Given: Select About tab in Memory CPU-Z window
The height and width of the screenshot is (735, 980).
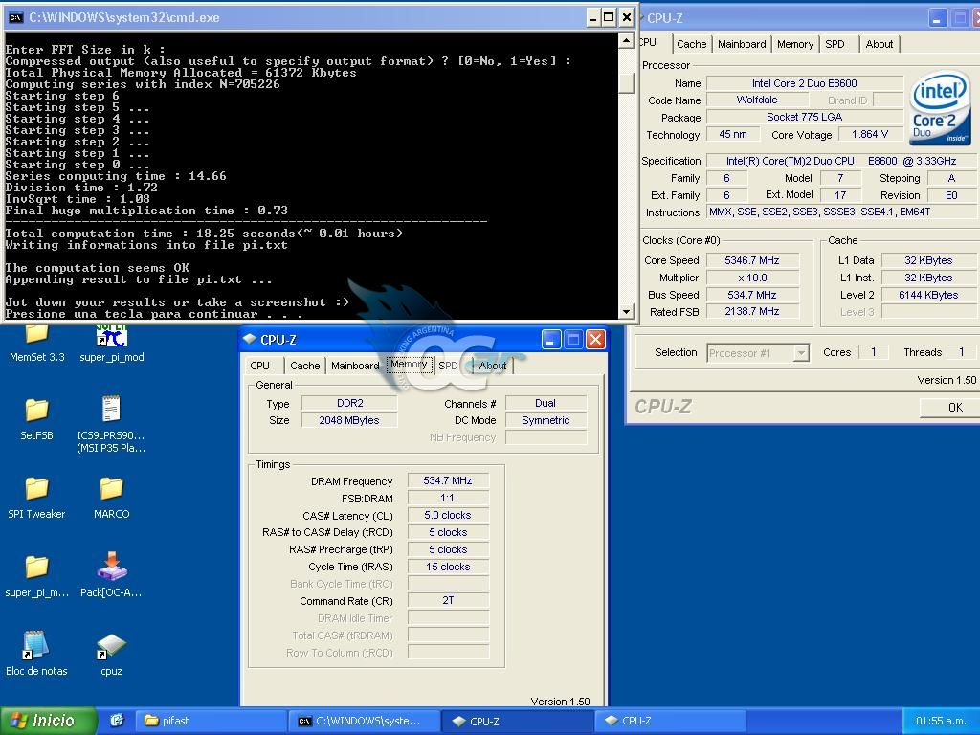Looking at the screenshot, I should click(493, 366).
